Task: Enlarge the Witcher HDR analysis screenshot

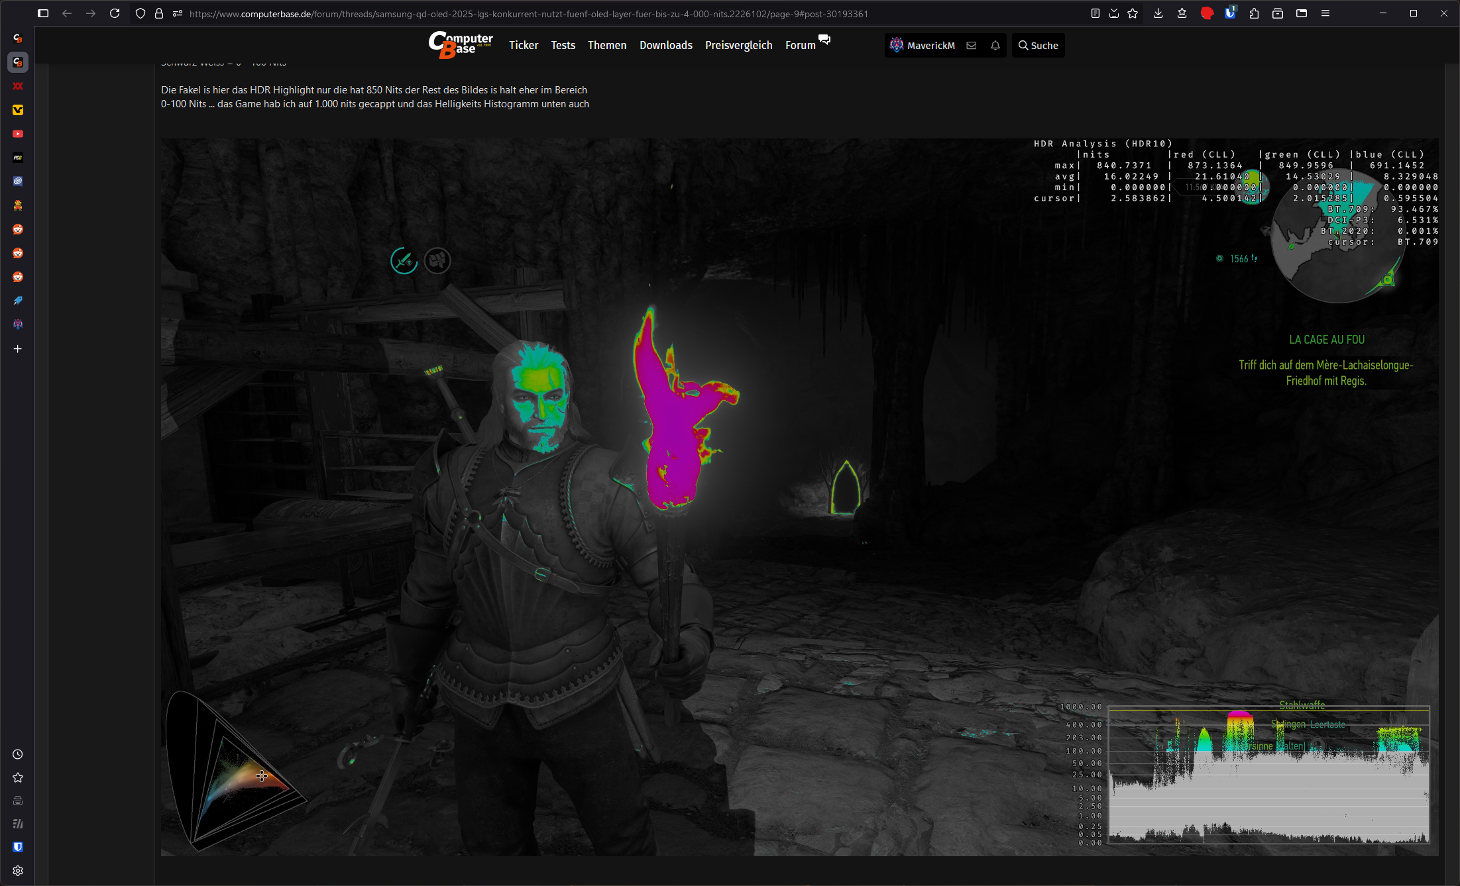Action: coord(799,497)
